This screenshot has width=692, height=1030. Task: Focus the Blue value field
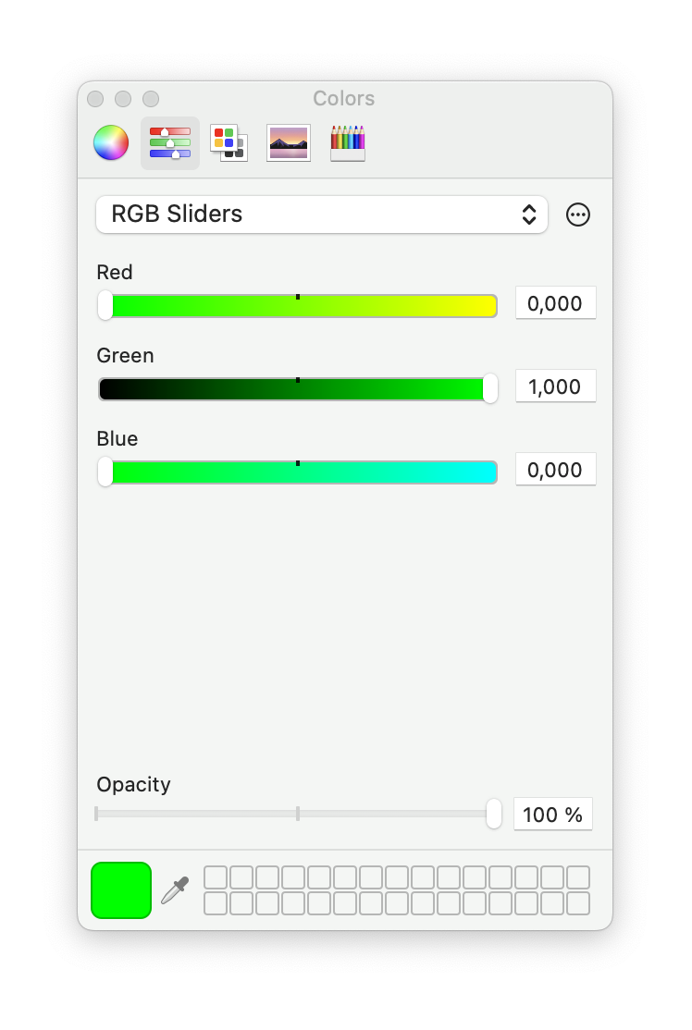coord(555,470)
